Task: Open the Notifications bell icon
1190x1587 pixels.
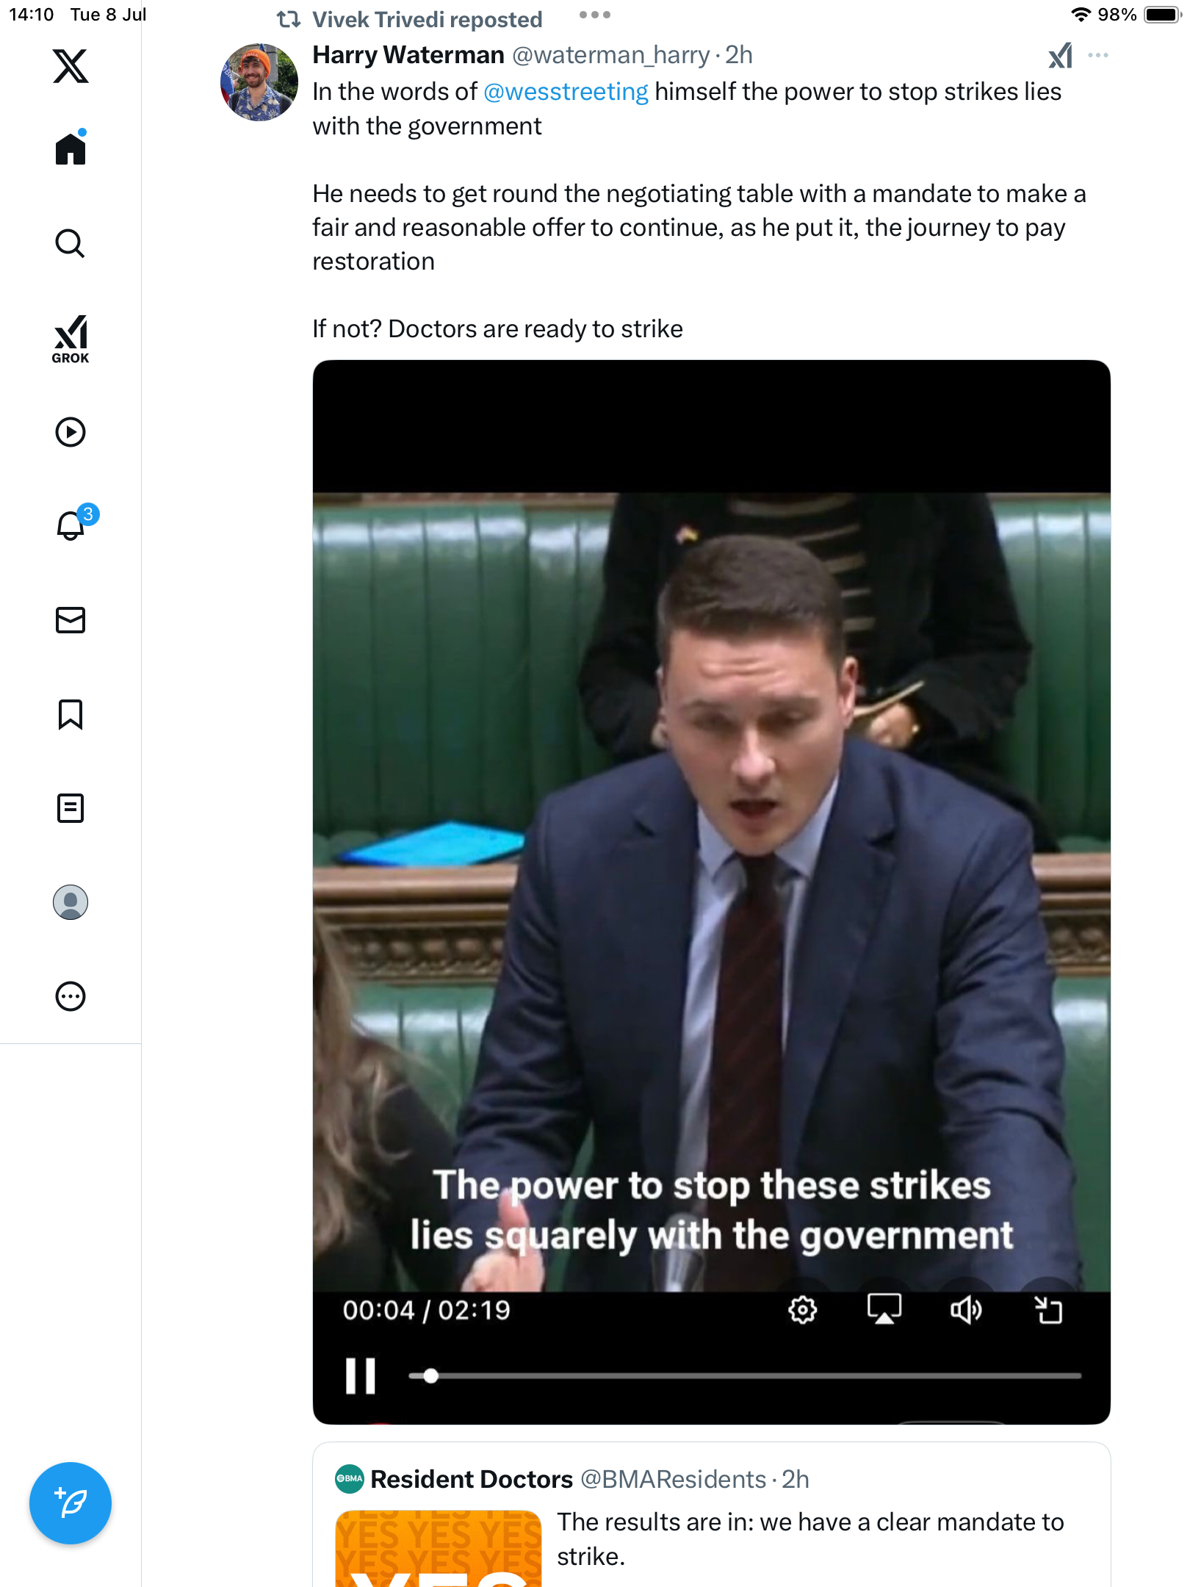Action: tap(72, 525)
